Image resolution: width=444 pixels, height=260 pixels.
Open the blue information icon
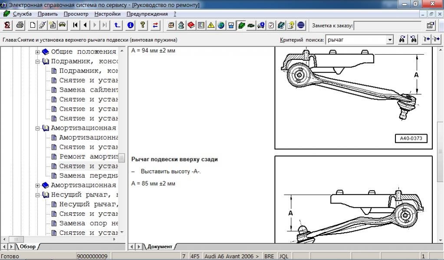[x=131, y=26]
